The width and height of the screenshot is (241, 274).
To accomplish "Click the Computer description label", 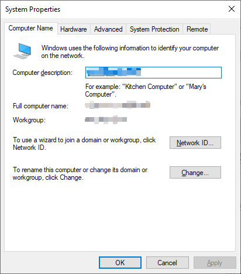I will pyautogui.click(x=43, y=73).
